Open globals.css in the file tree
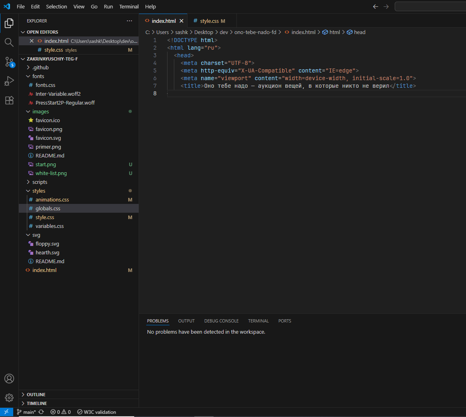Image resolution: width=466 pixels, height=417 pixels. click(x=48, y=208)
